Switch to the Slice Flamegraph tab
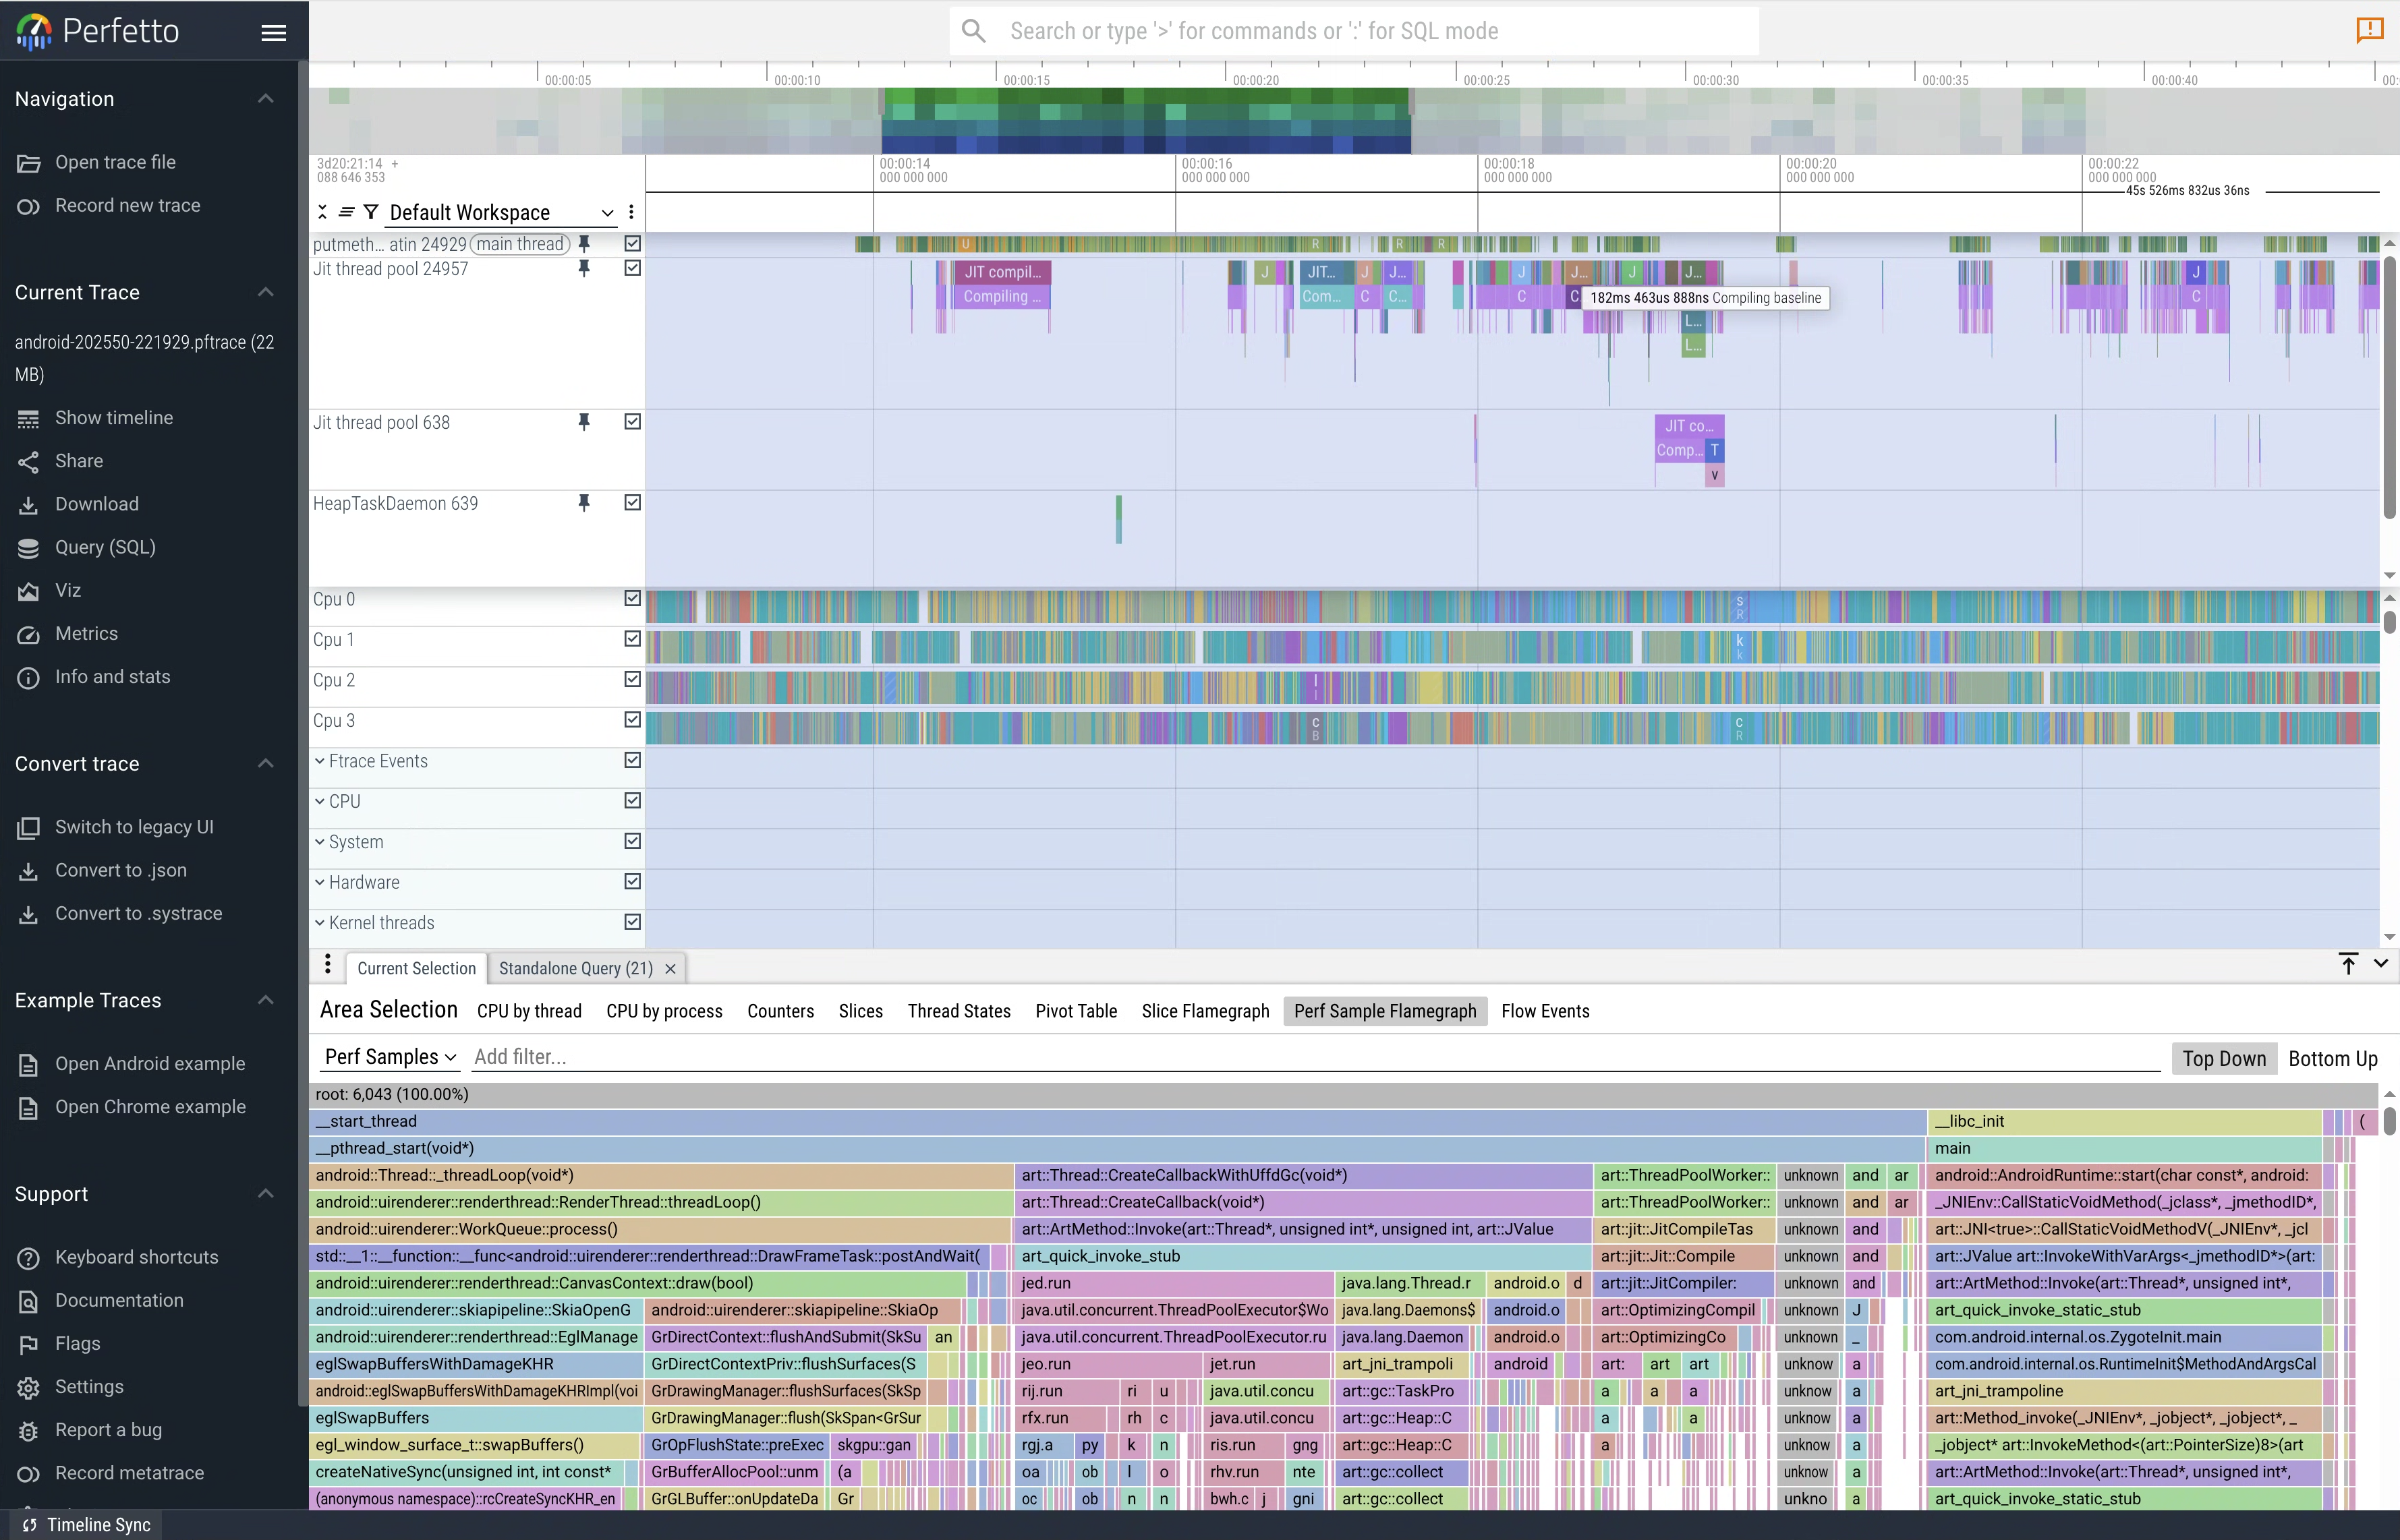 [x=1205, y=1011]
